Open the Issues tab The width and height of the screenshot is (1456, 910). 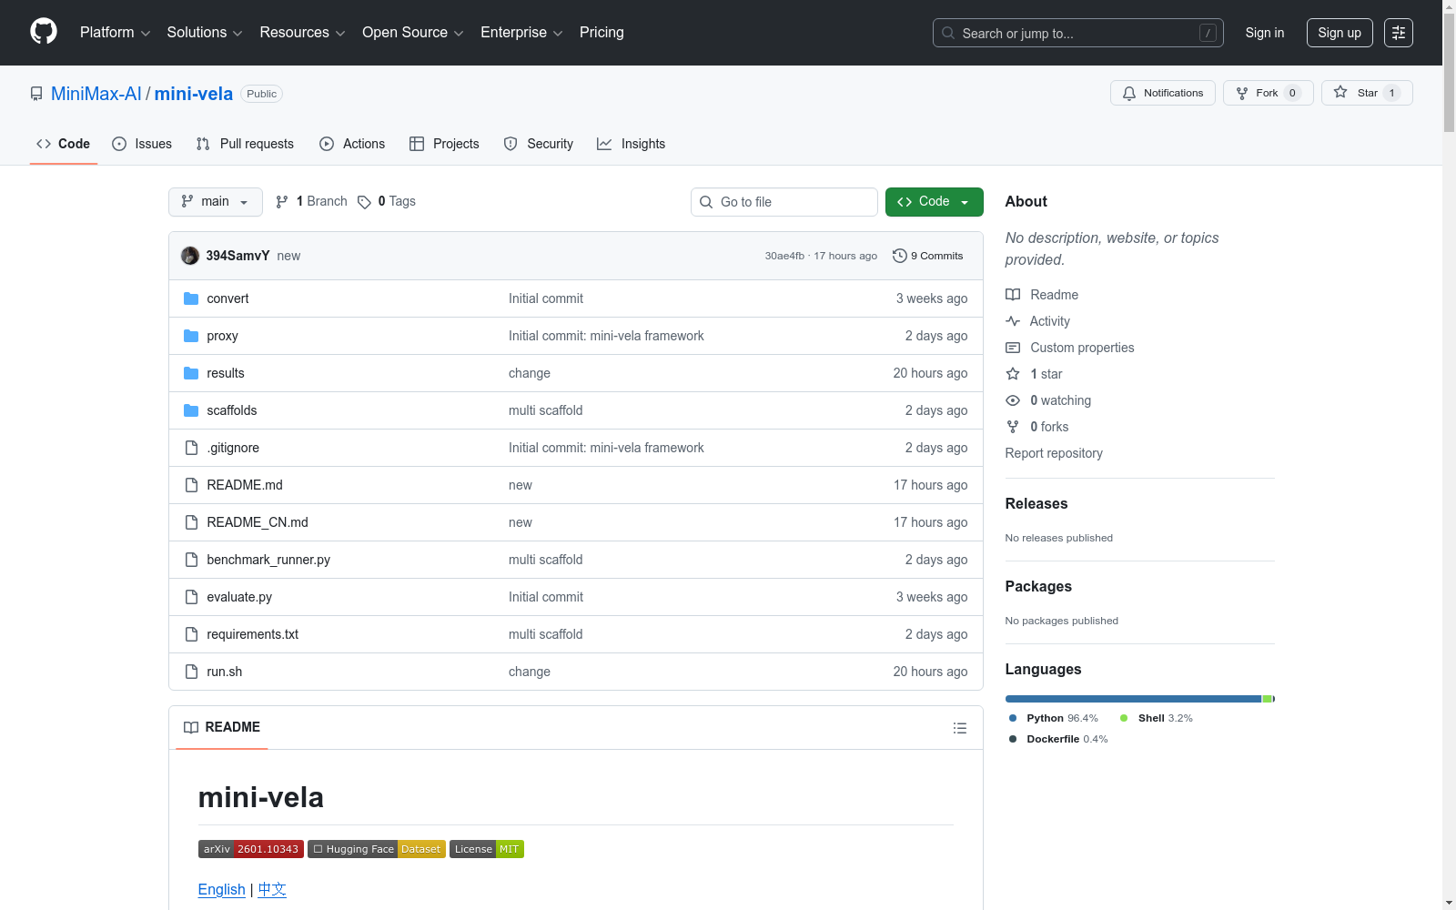coord(142,144)
